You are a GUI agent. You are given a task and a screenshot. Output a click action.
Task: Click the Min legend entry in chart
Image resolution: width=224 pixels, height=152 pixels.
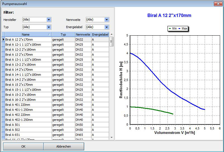[173, 28]
